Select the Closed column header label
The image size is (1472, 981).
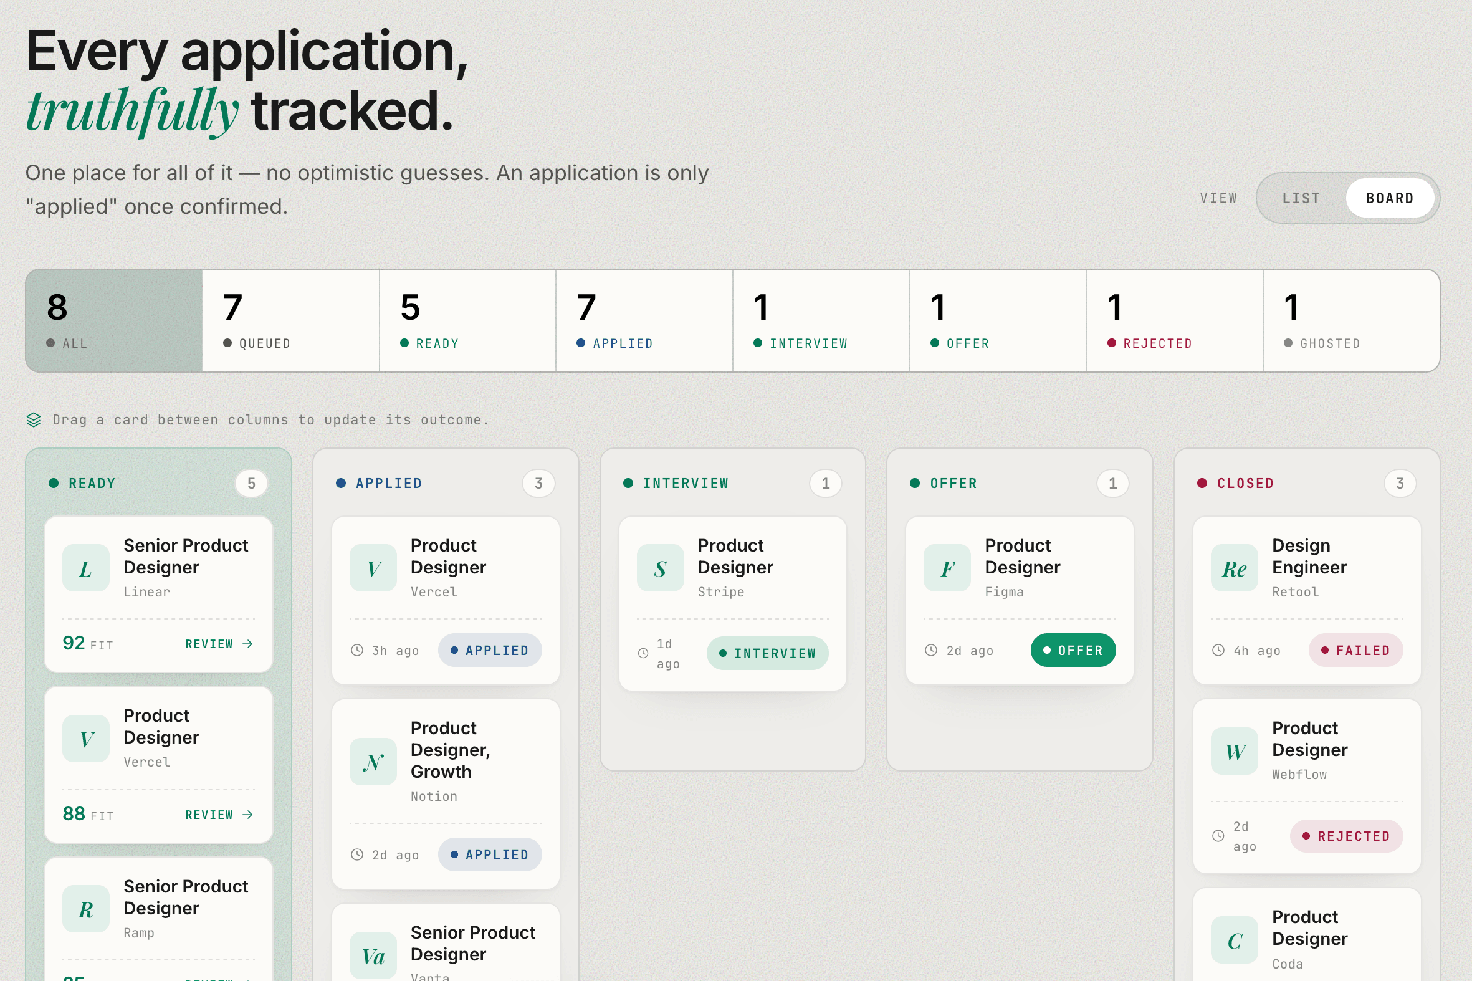coord(1246,483)
